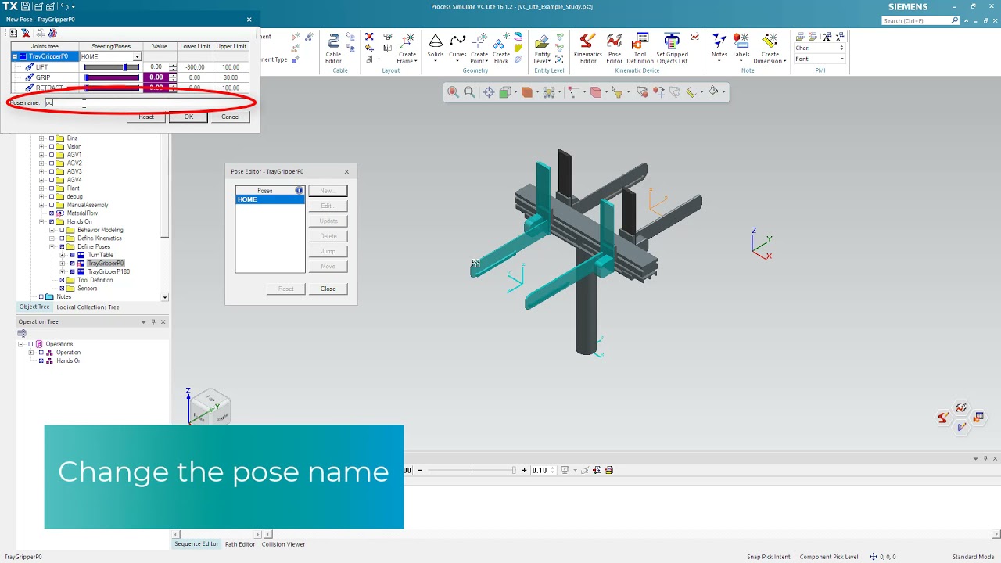Image resolution: width=1001 pixels, height=563 pixels.
Task: Toggle the AGV1 display checkbox
Action: coord(52,155)
